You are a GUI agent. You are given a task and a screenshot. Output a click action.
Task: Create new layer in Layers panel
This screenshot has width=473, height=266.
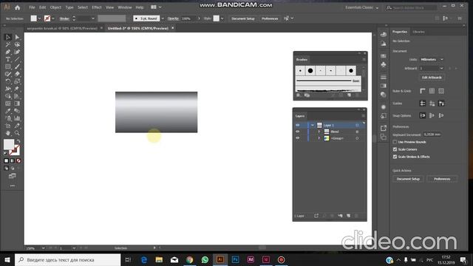[348, 216]
